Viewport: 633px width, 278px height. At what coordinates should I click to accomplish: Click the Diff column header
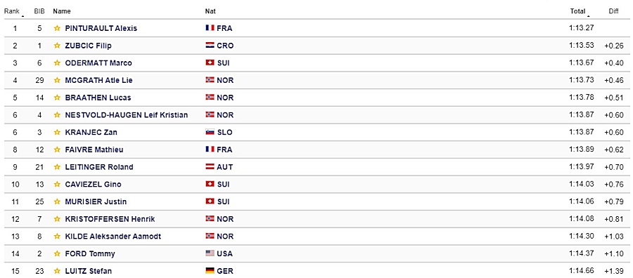coord(613,11)
